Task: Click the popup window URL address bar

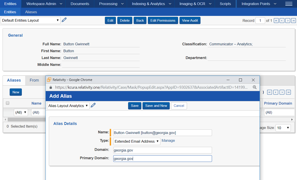Action: pos(151,87)
